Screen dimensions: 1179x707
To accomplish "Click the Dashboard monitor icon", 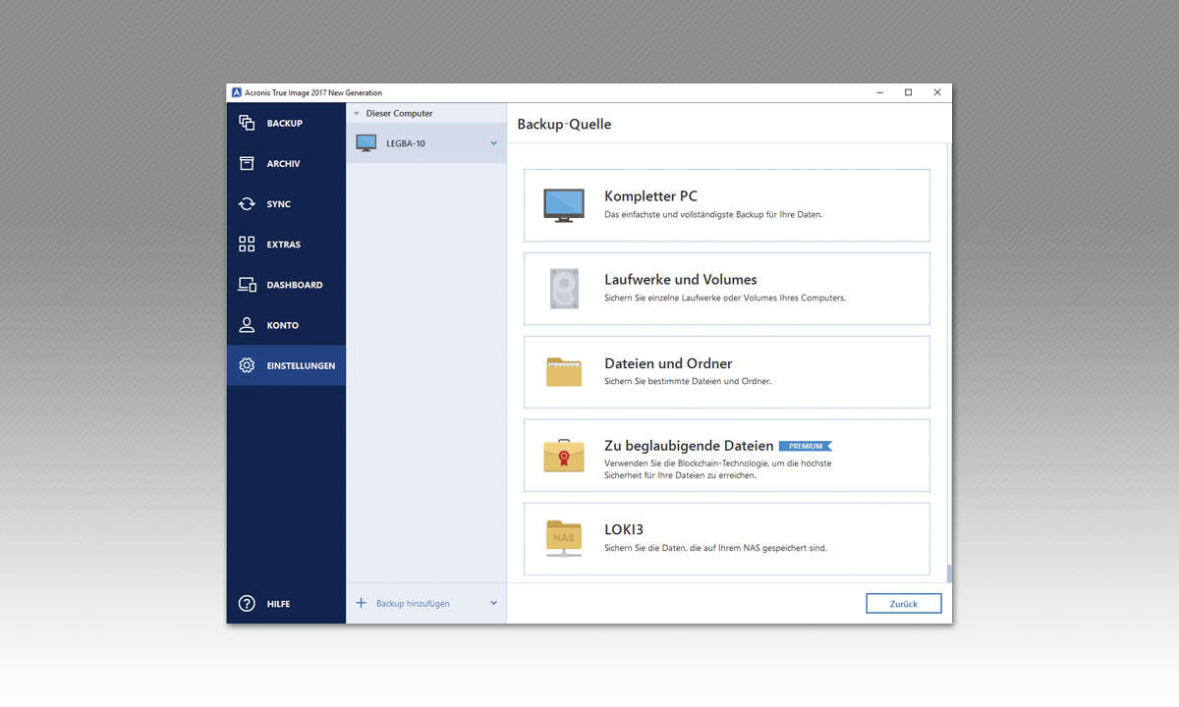I will pos(247,285).
